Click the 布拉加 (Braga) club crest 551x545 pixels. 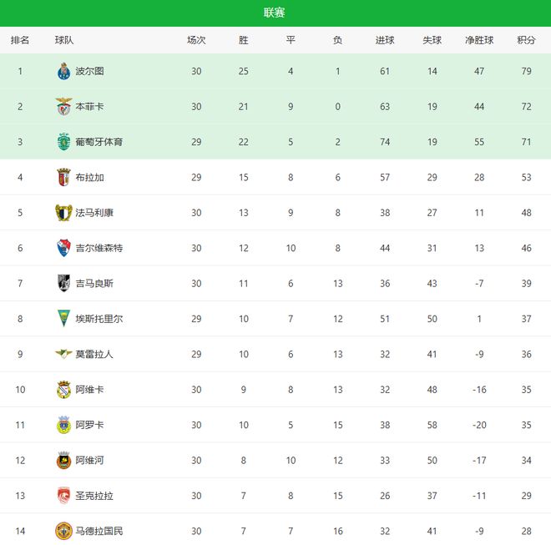(x=63, y=178)
